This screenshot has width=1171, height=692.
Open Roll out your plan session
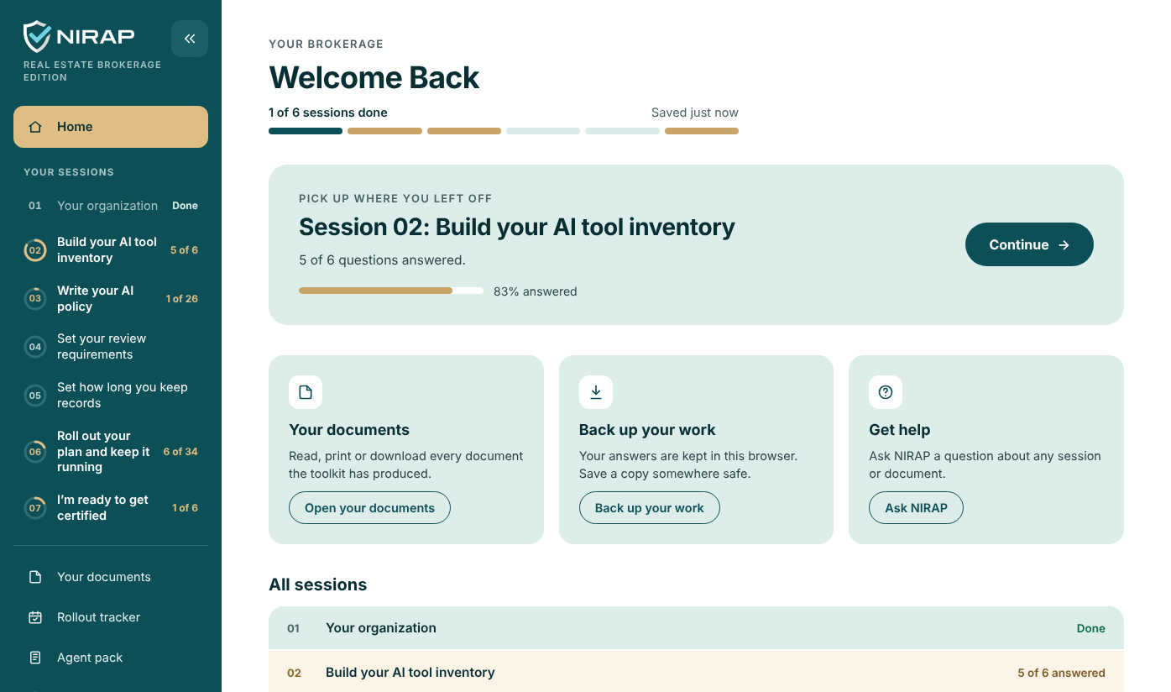(x=111, y=452)
